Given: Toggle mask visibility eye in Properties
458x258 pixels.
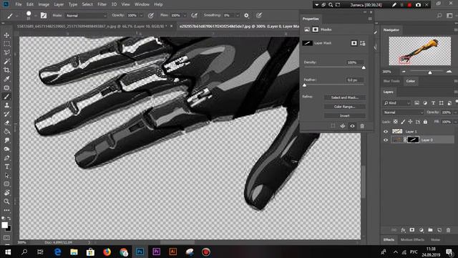Looking at the screenshot, I should [352, 126].
